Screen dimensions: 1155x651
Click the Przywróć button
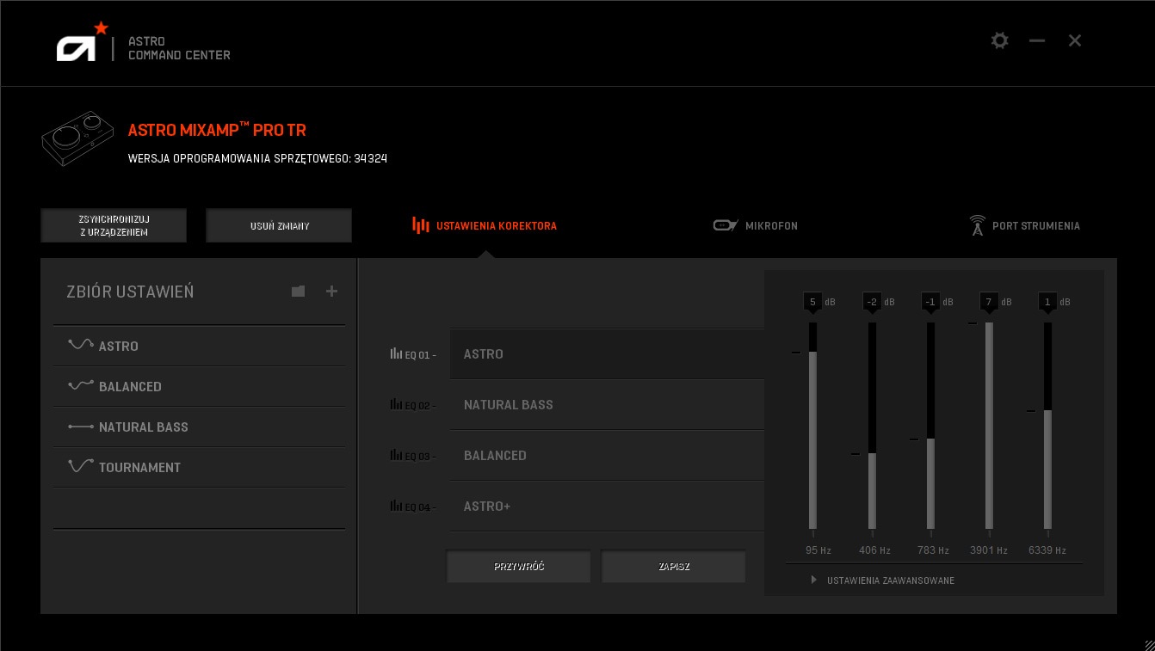518,567
